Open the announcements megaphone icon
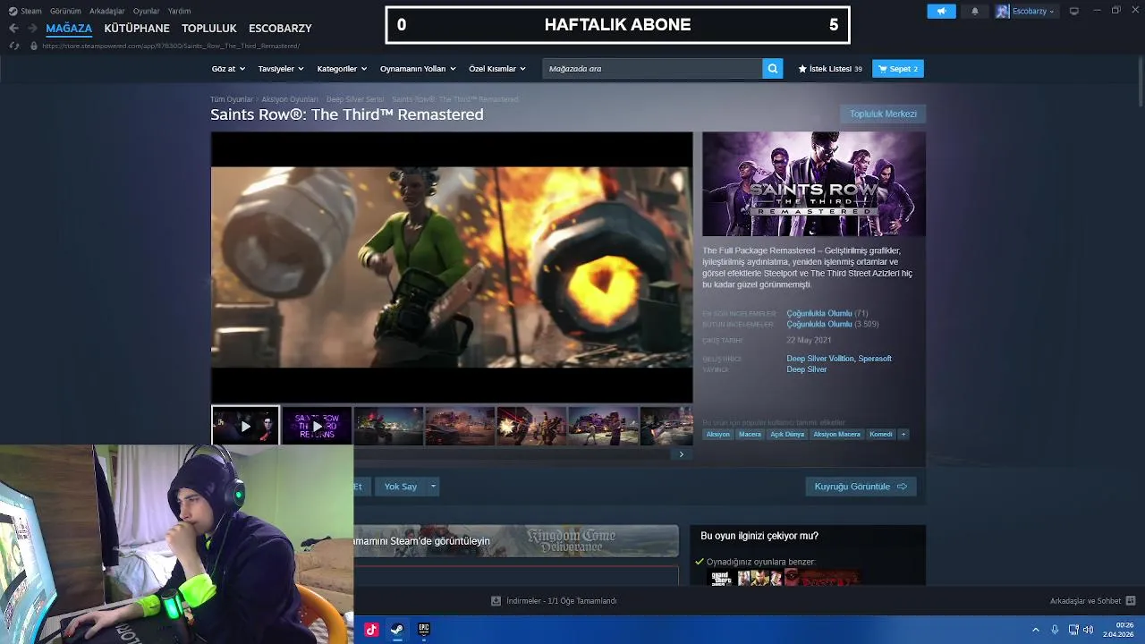Image resolution: width=1145 pixels, height=644 pixels. (x=941, y=11)
